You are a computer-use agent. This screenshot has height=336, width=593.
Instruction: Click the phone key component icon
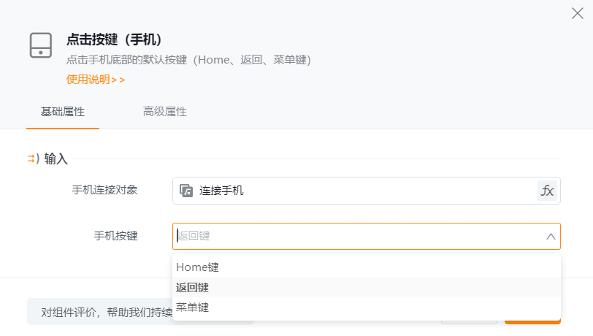[x=41, y=45]
